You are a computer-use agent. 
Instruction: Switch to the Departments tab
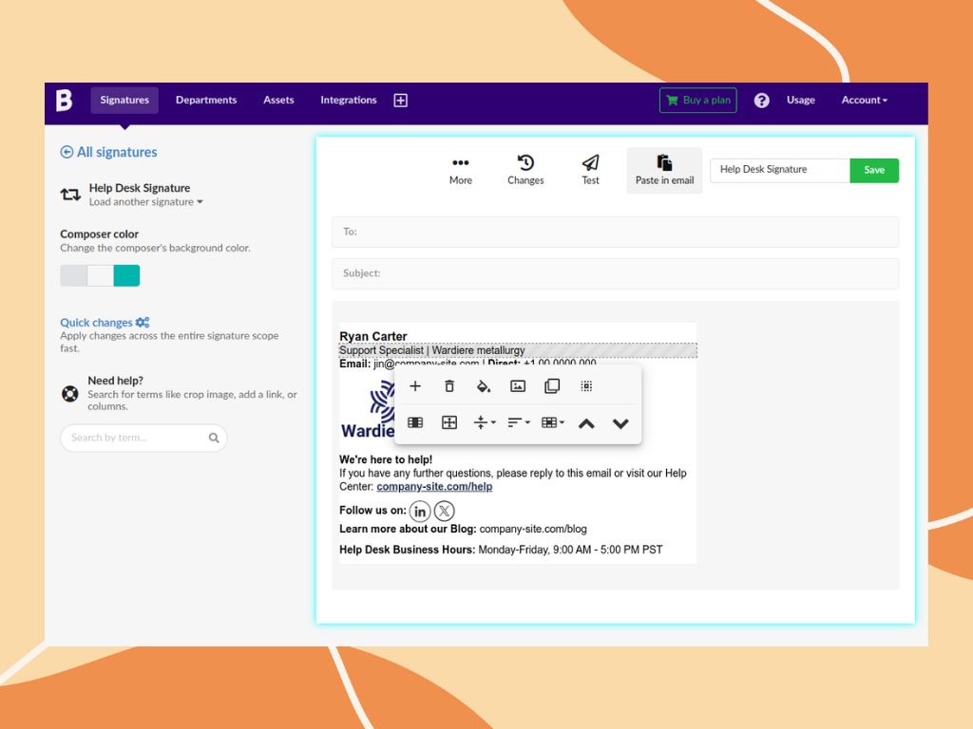pyautogui.click(x=206, y=100)
